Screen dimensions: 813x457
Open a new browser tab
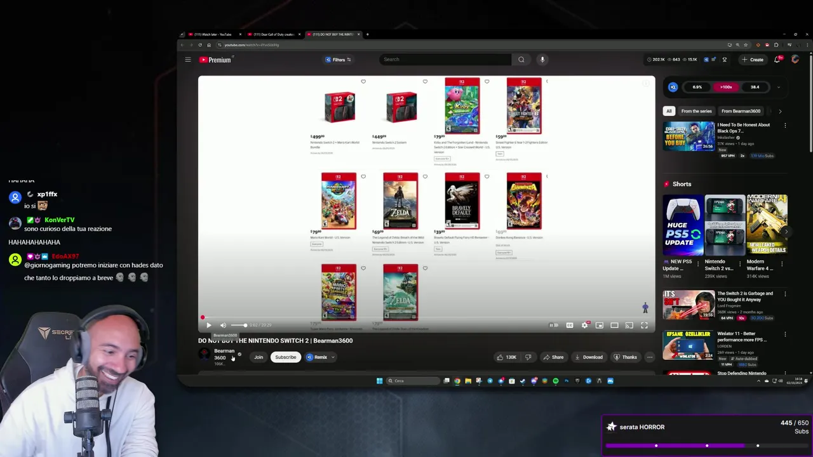click(367, 34)
